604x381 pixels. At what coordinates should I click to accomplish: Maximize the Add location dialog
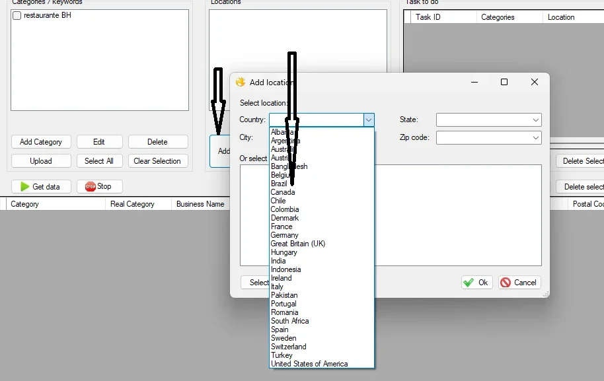tap(504, 82)
